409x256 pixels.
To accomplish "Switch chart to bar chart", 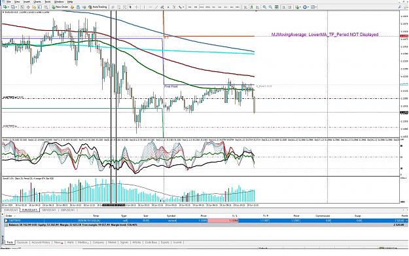I will pos(245,7).
